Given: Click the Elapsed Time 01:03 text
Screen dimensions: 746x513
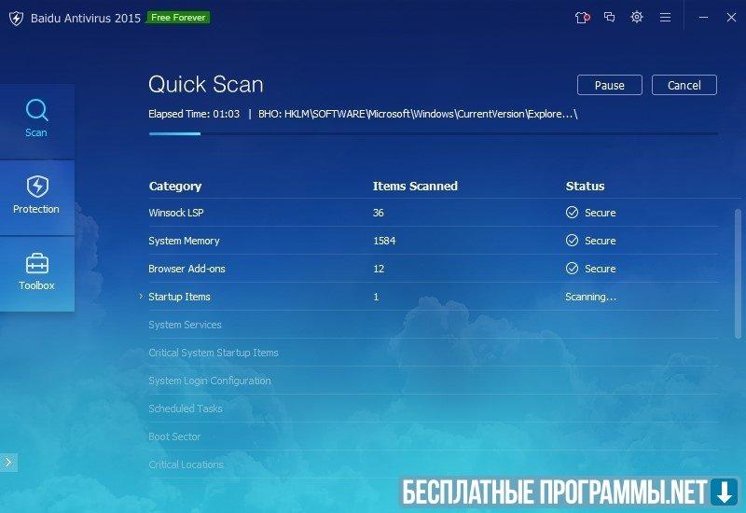Looking at the screenshot, I should click(x=194, y=114).
